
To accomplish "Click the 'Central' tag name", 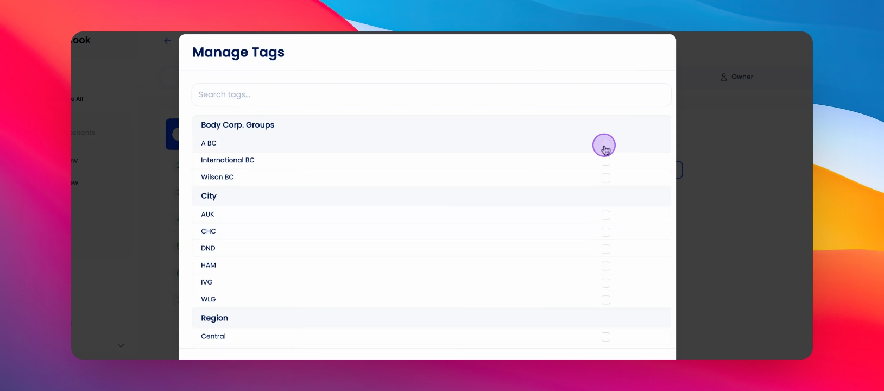I will (x=213, y=336).
